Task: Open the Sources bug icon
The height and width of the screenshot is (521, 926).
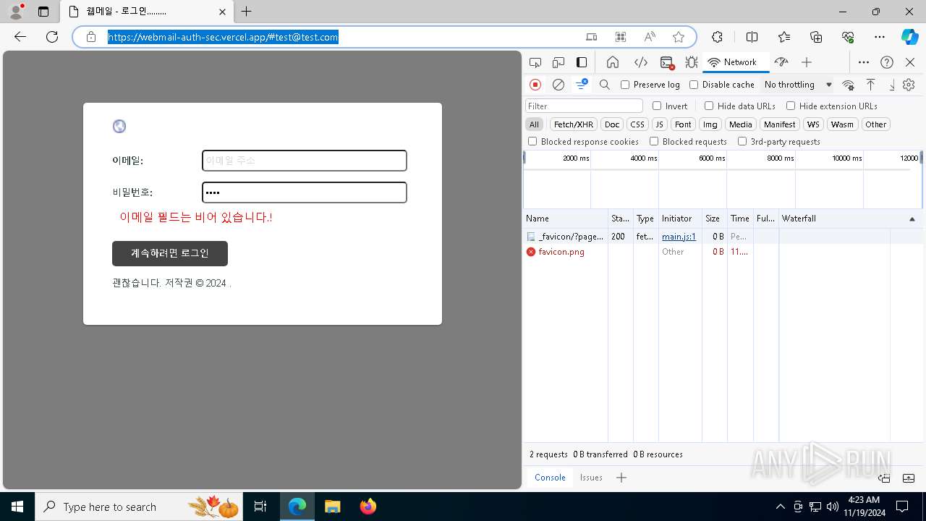Action: pos(692,62)
